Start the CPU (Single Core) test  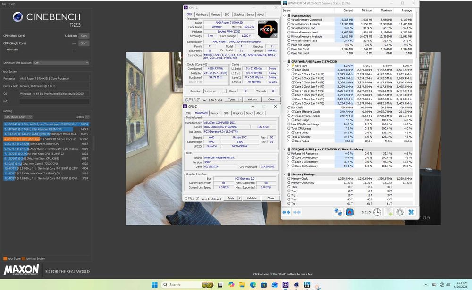(84, 43)
